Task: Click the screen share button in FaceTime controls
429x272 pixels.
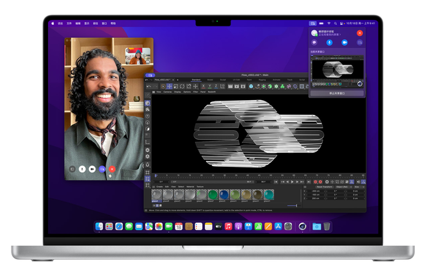Action: pyautogui.click(x=102, y=169)
